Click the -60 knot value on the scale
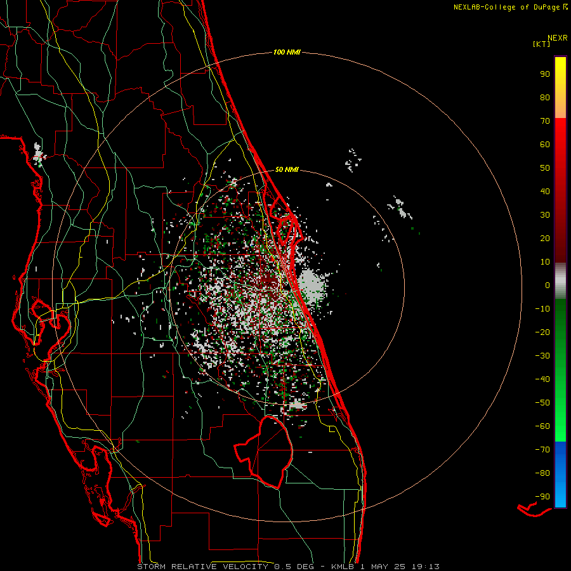Viewport: 571px width, 571px height. [x=542, y=426]
